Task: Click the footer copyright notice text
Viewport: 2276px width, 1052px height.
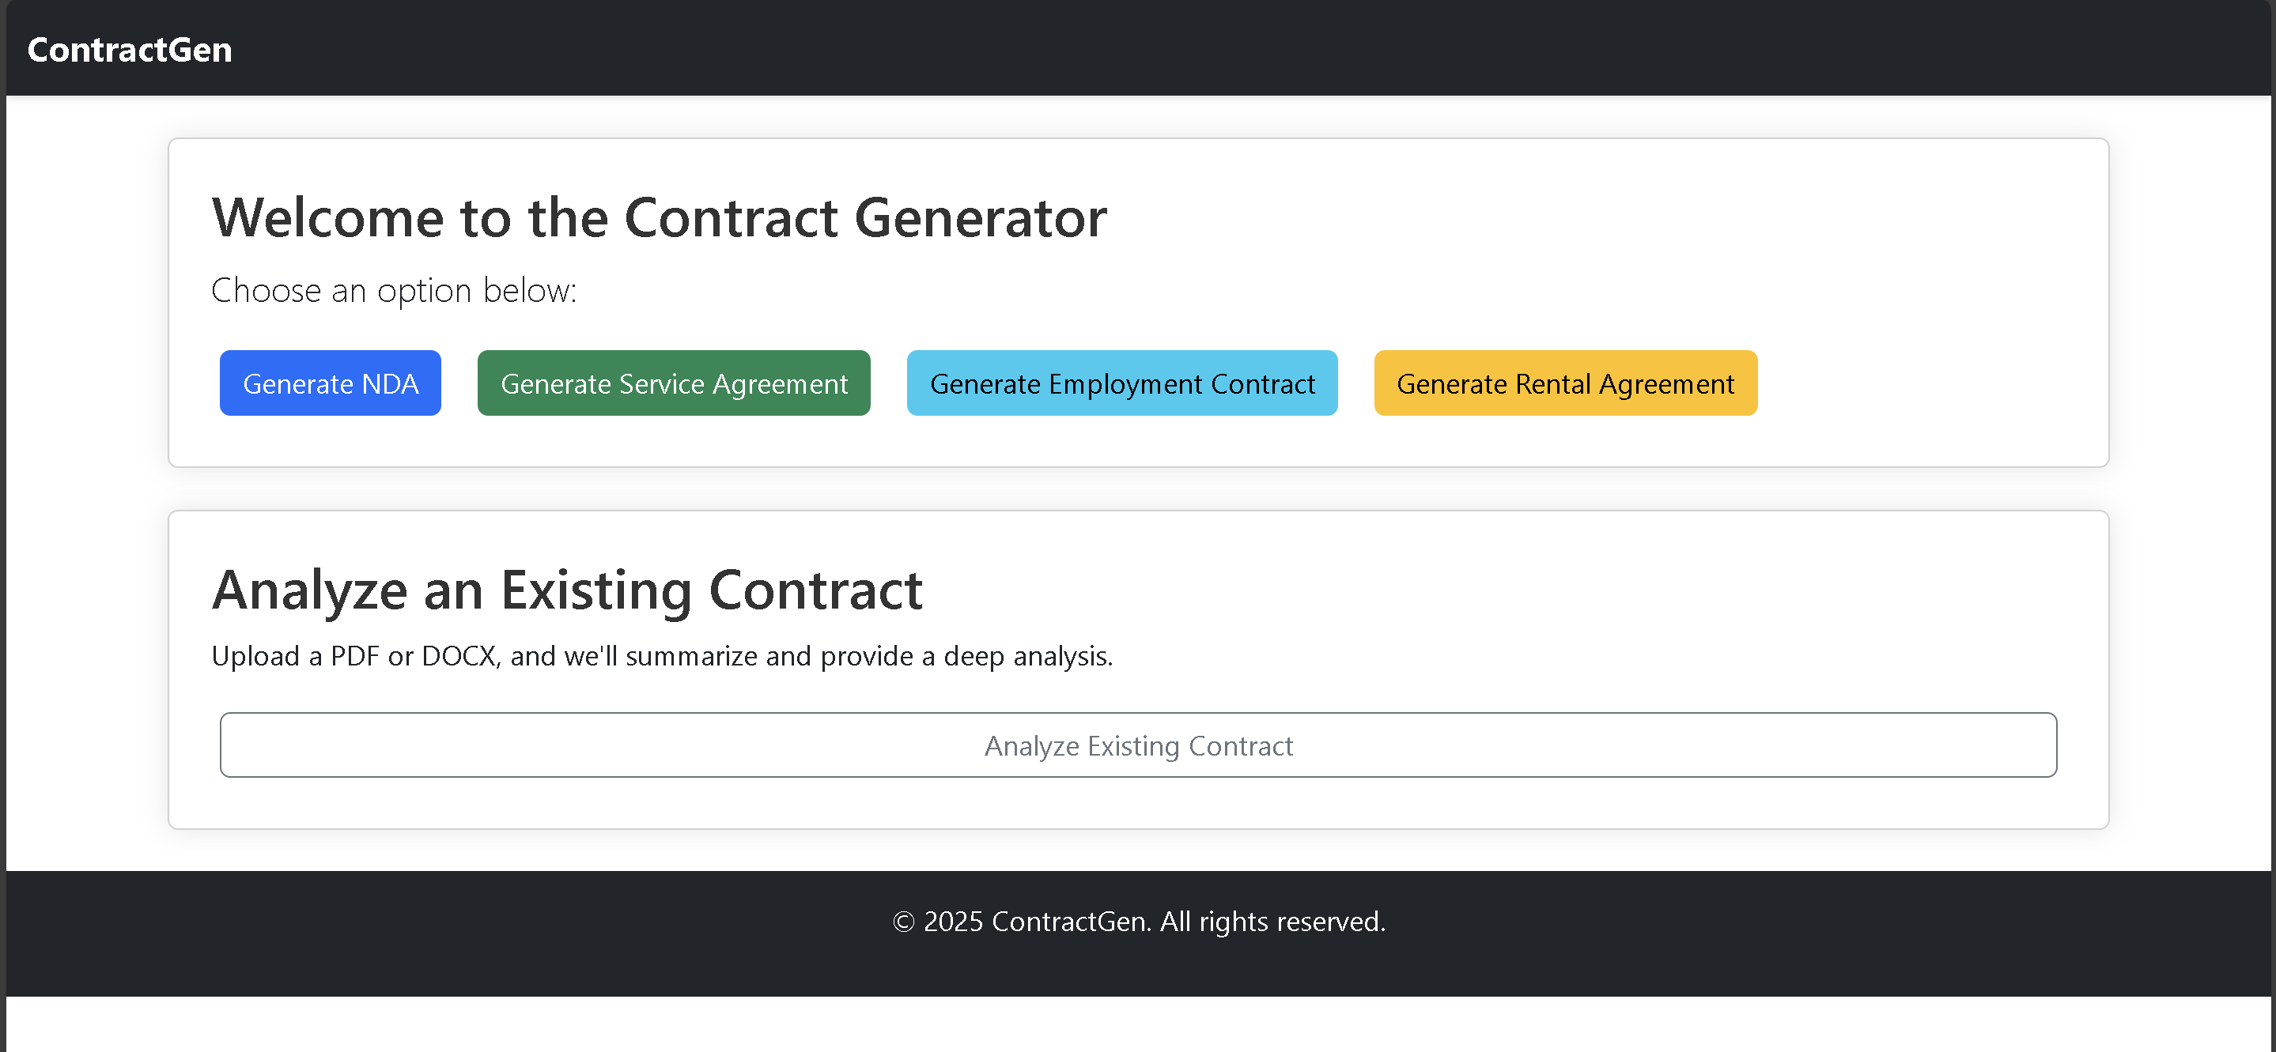Action: [1139, 922]
